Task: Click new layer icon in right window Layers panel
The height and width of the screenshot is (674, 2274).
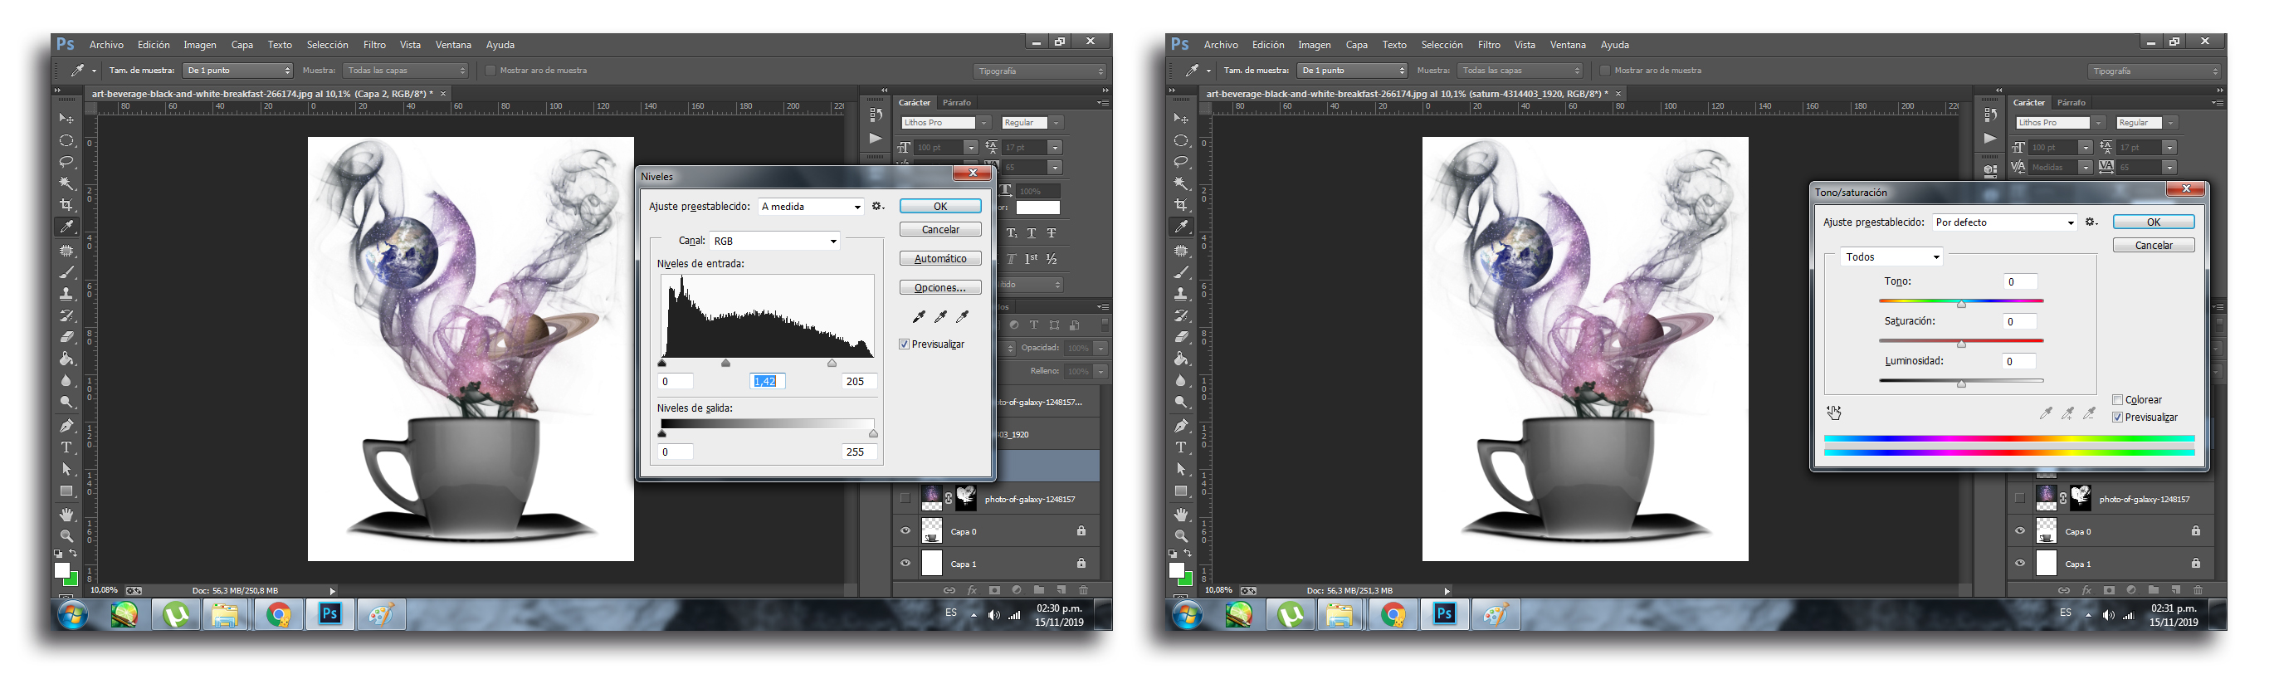Action: pyautogui.click(x=2176, y=590)
